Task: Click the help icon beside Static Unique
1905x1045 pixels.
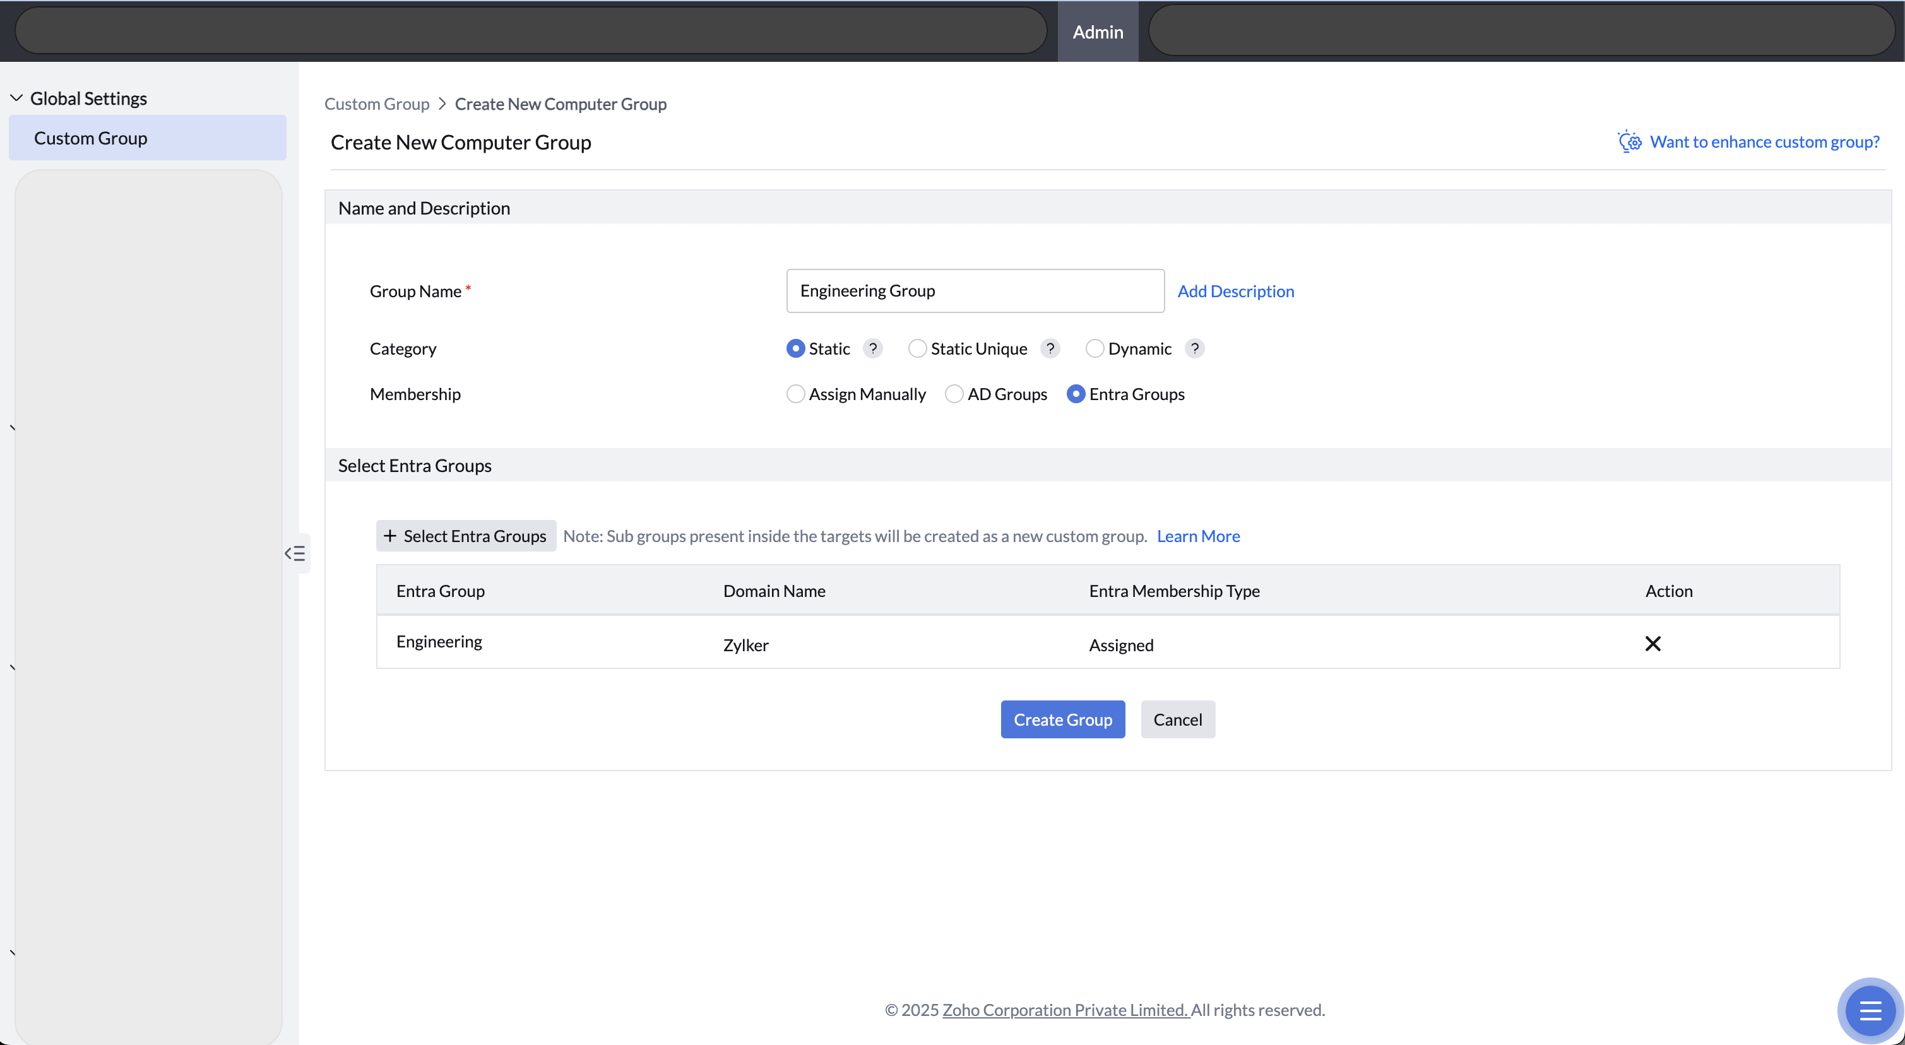Action: tap(1049, 348)
